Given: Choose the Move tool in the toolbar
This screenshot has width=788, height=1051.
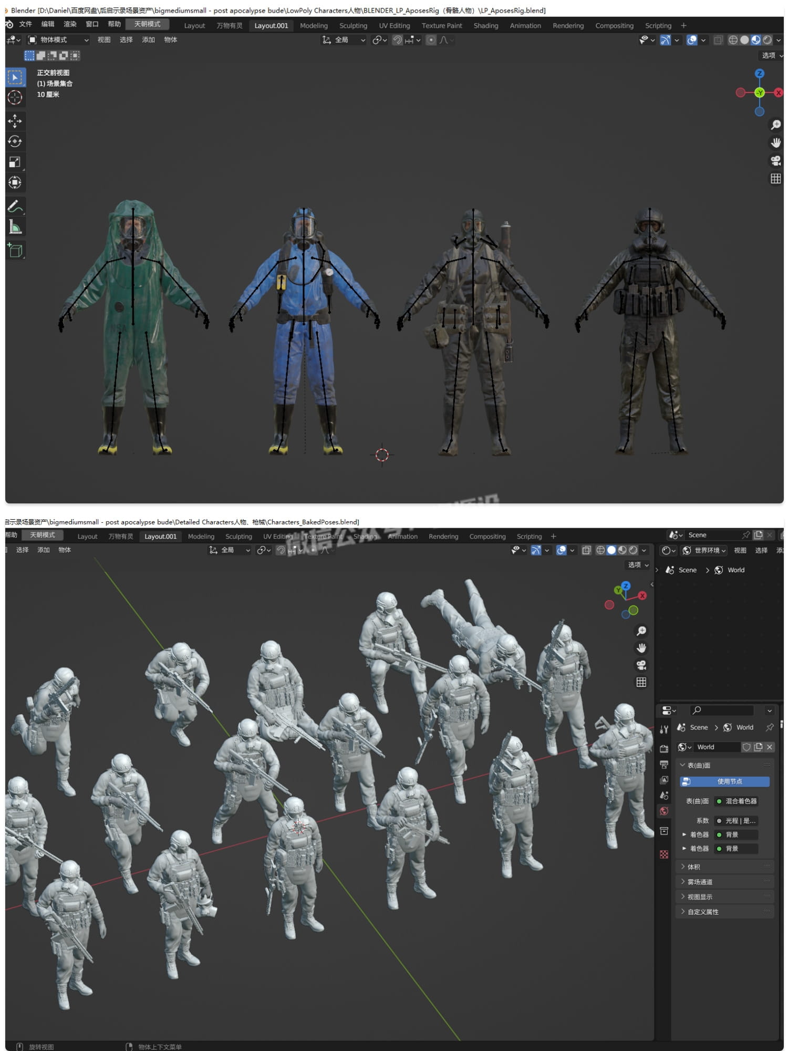Looking at the screenshot, I should point(15,121).
